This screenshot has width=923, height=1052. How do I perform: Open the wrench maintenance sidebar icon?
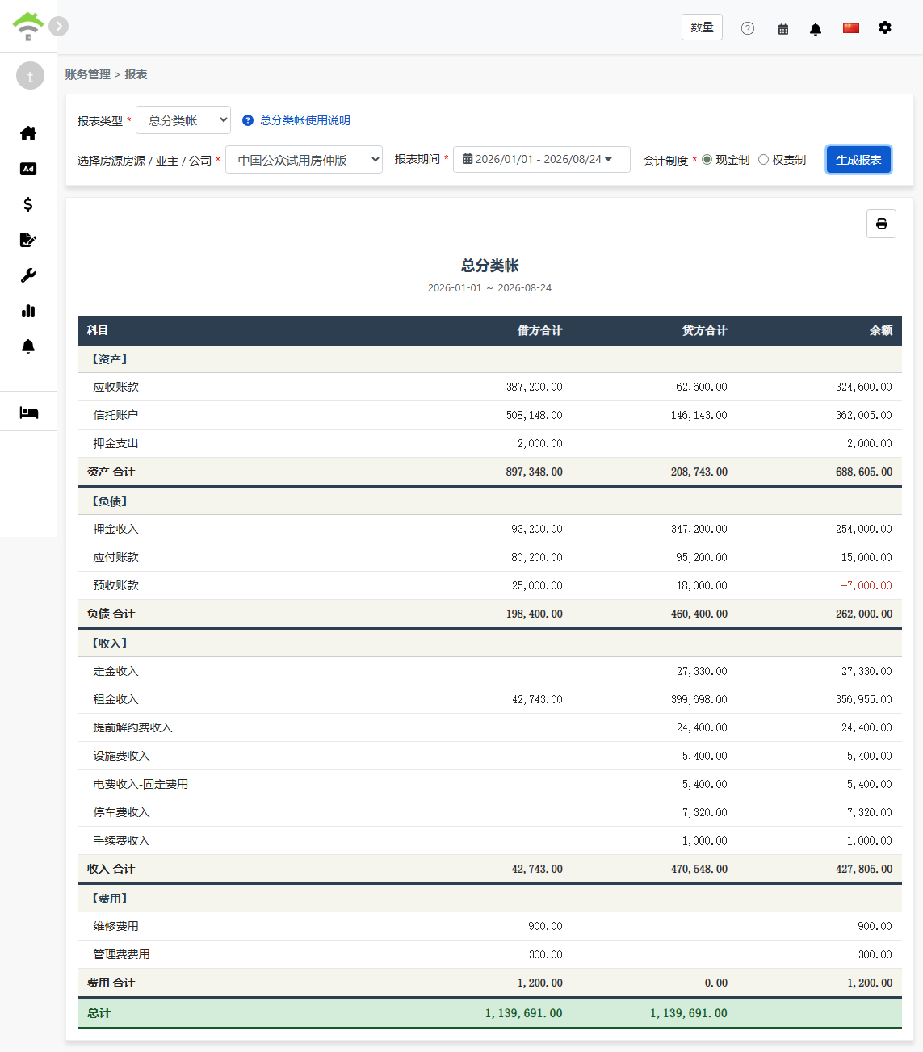tap(28, 275)
